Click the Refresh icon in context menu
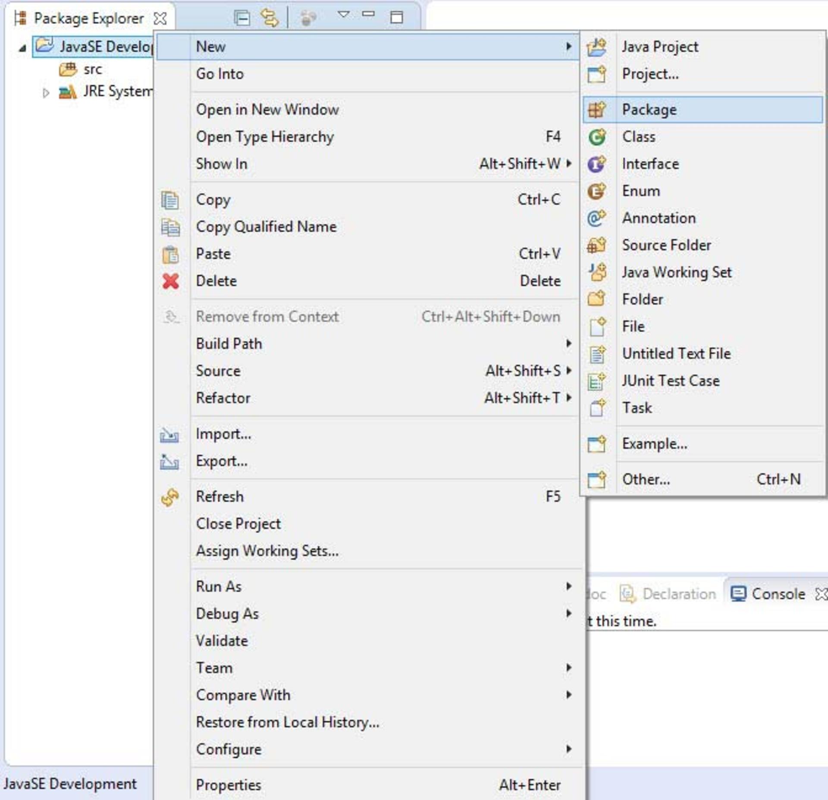Screen dimensions: 828x800 coord(170,497)
